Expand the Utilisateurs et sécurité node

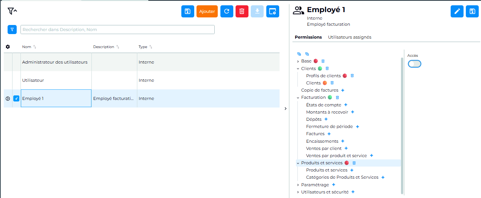click(298, 192)
